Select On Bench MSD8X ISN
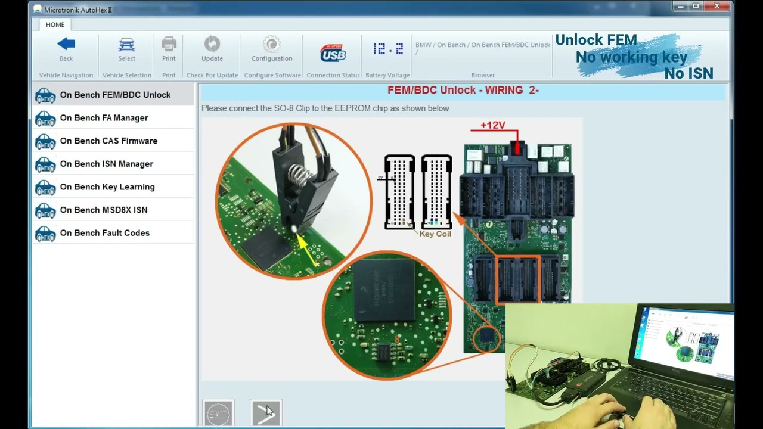 pos(113,210)
